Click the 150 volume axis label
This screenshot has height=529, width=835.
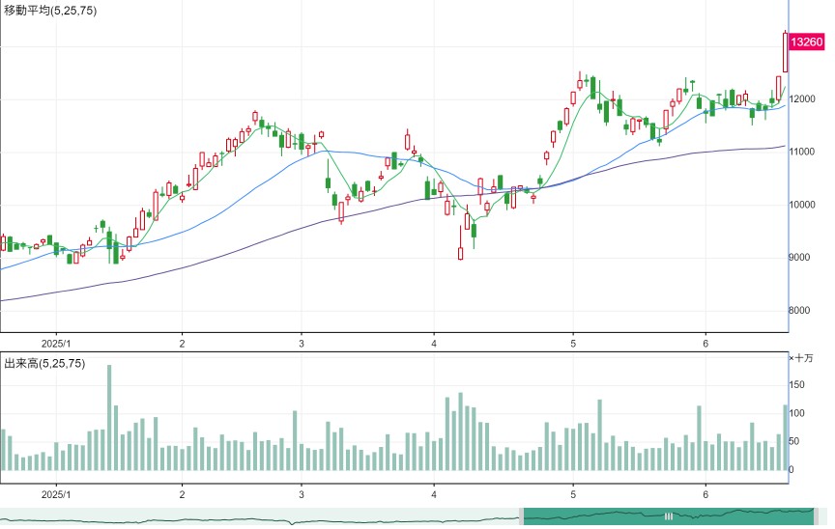click(797, 384)
